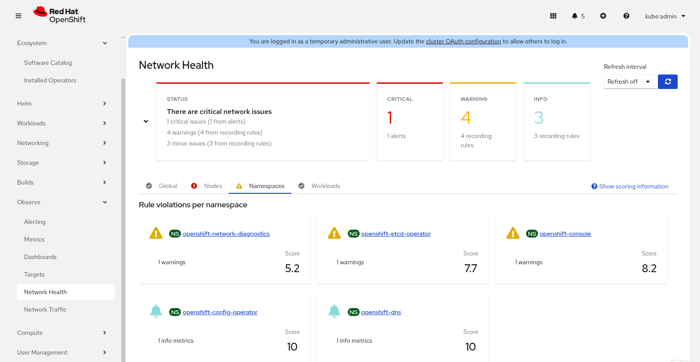Collapse the Observe navigation section

[61, 202]
